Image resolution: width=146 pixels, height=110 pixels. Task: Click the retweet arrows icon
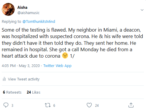48,105
